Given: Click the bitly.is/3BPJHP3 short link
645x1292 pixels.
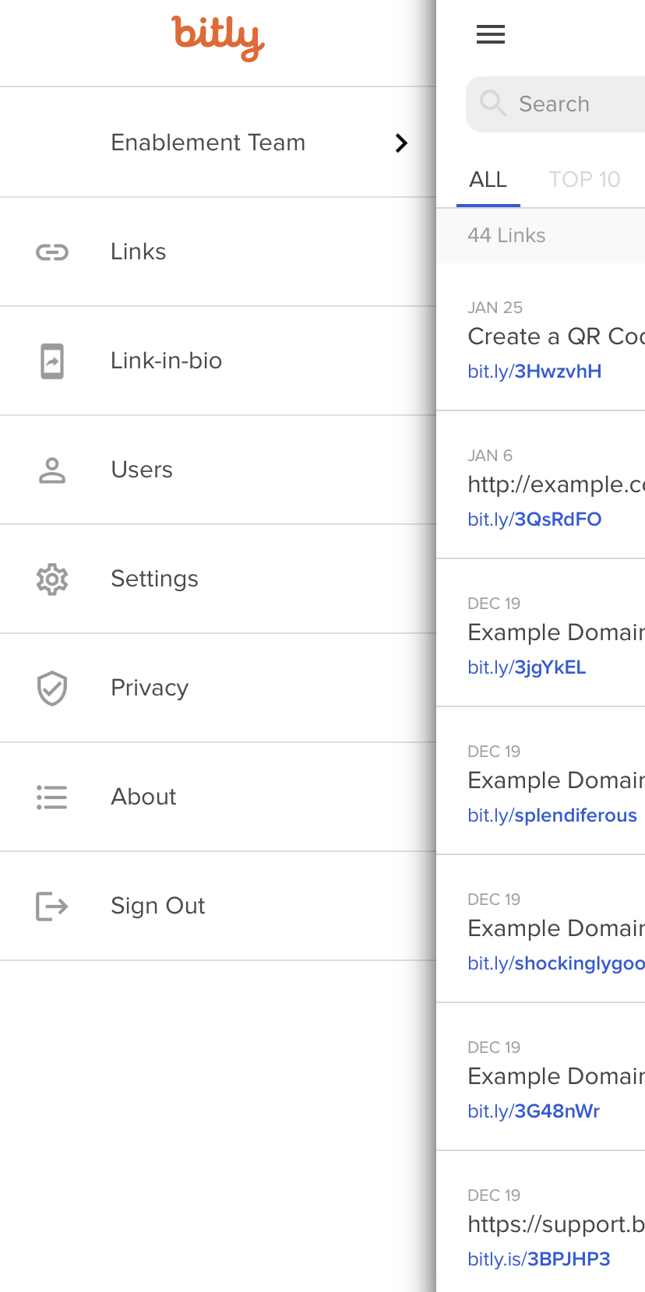Looking at the screenshot, I should [539, 1259].
